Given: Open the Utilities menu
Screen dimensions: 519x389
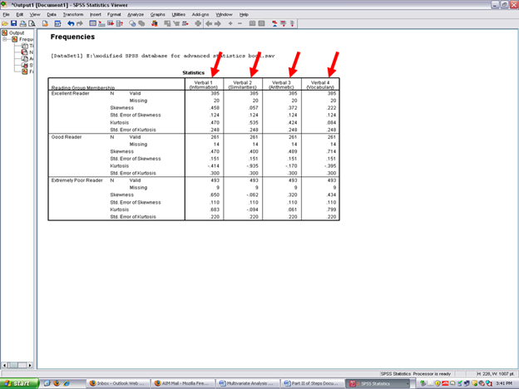Looking at the screenshot, I should click(179, 14).
